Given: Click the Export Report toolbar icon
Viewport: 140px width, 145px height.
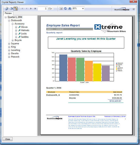Looking at the screenshot, I should (x=7, y=9).
